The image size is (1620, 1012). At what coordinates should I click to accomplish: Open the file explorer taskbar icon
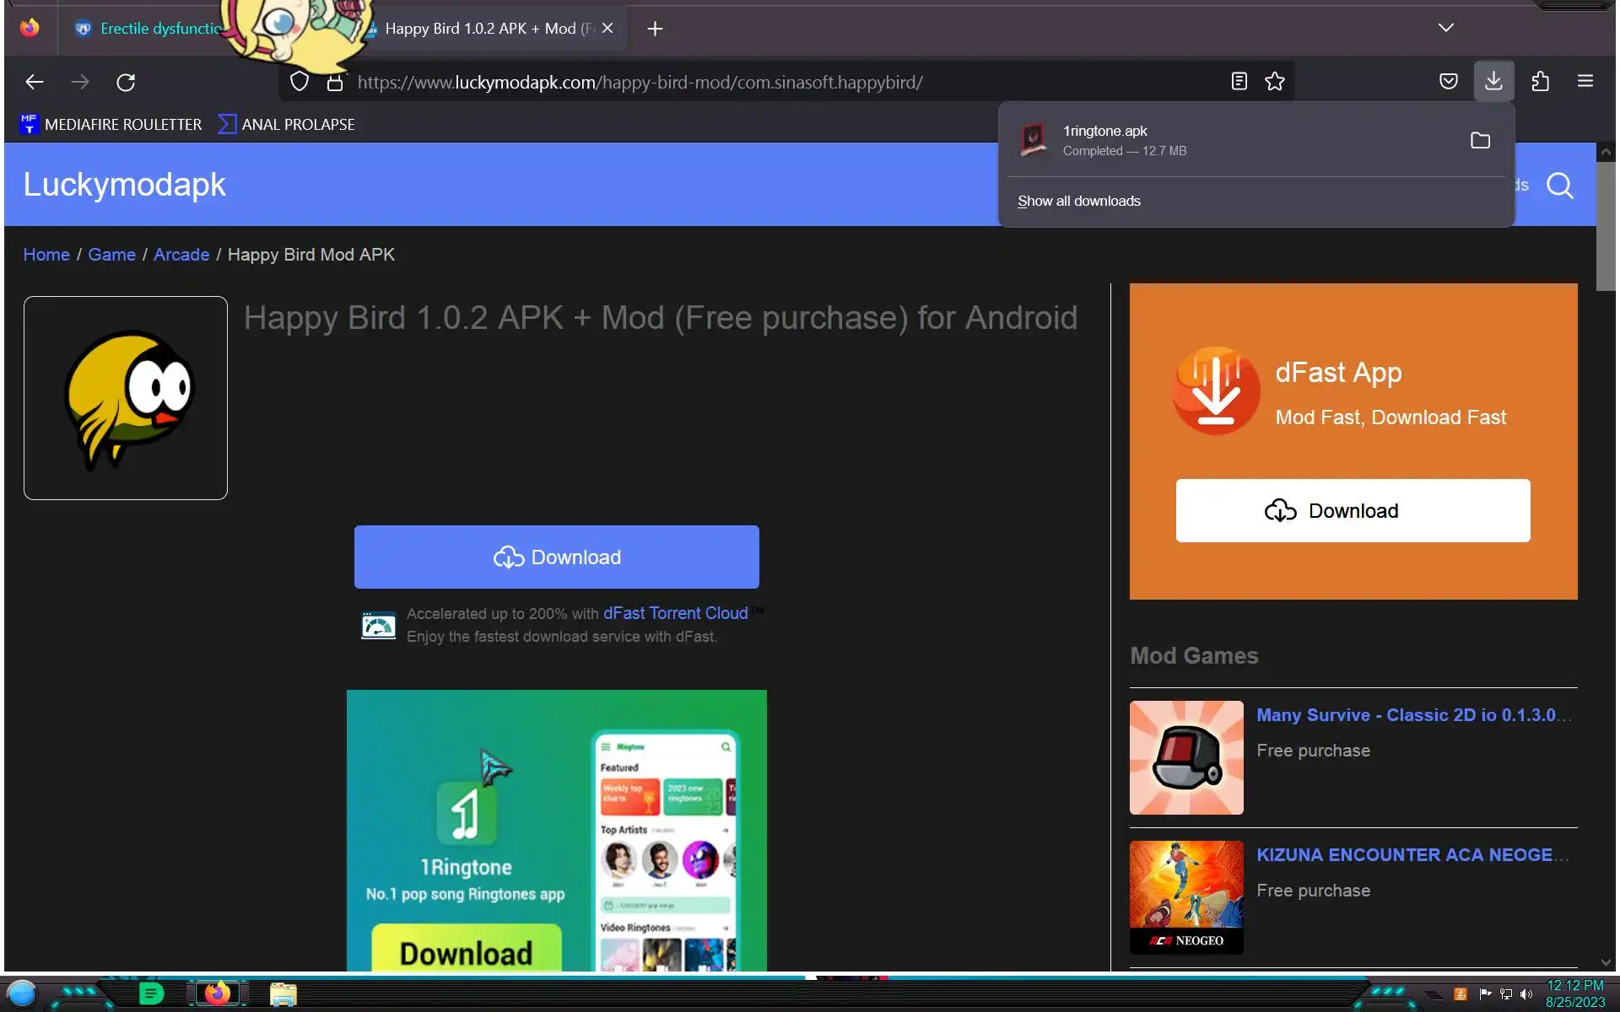[x=283, y=993]
